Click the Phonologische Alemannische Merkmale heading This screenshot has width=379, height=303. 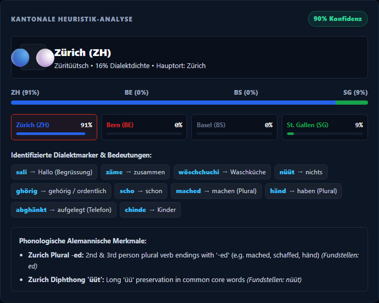(82, 241)
